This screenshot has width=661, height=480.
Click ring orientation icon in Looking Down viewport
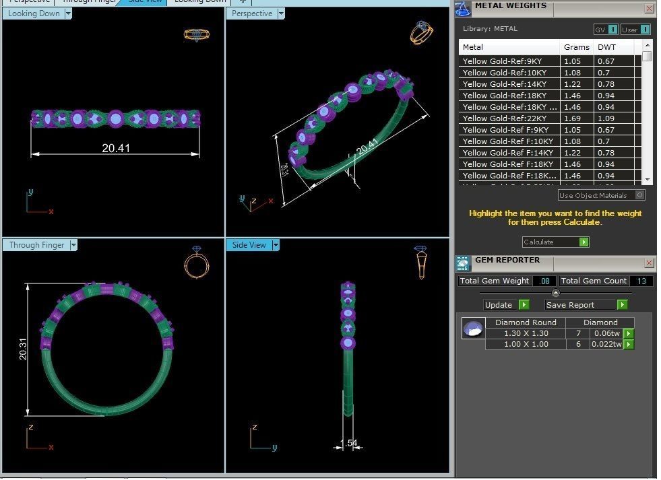196,34
